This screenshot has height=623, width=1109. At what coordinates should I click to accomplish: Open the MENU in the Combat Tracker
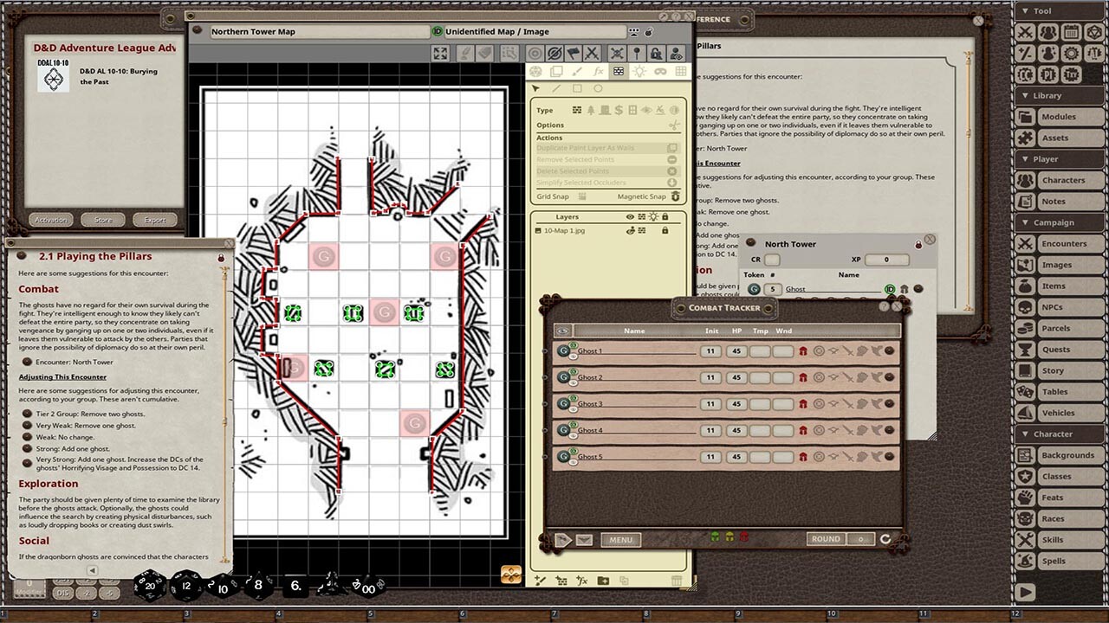coord(619,539)
